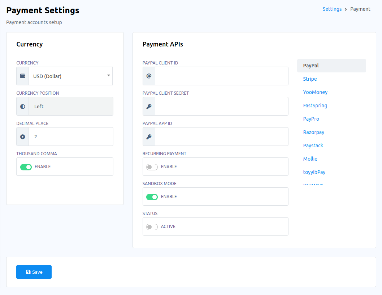Select the Mollie gateway tab
Screen dimensions: 382x295
pos(310,159)
